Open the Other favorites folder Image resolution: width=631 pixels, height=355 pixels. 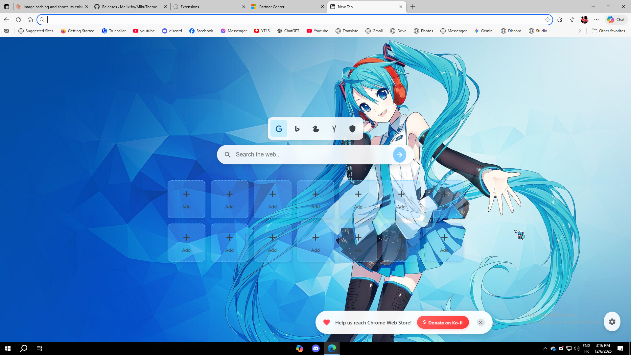pos(608,31)
